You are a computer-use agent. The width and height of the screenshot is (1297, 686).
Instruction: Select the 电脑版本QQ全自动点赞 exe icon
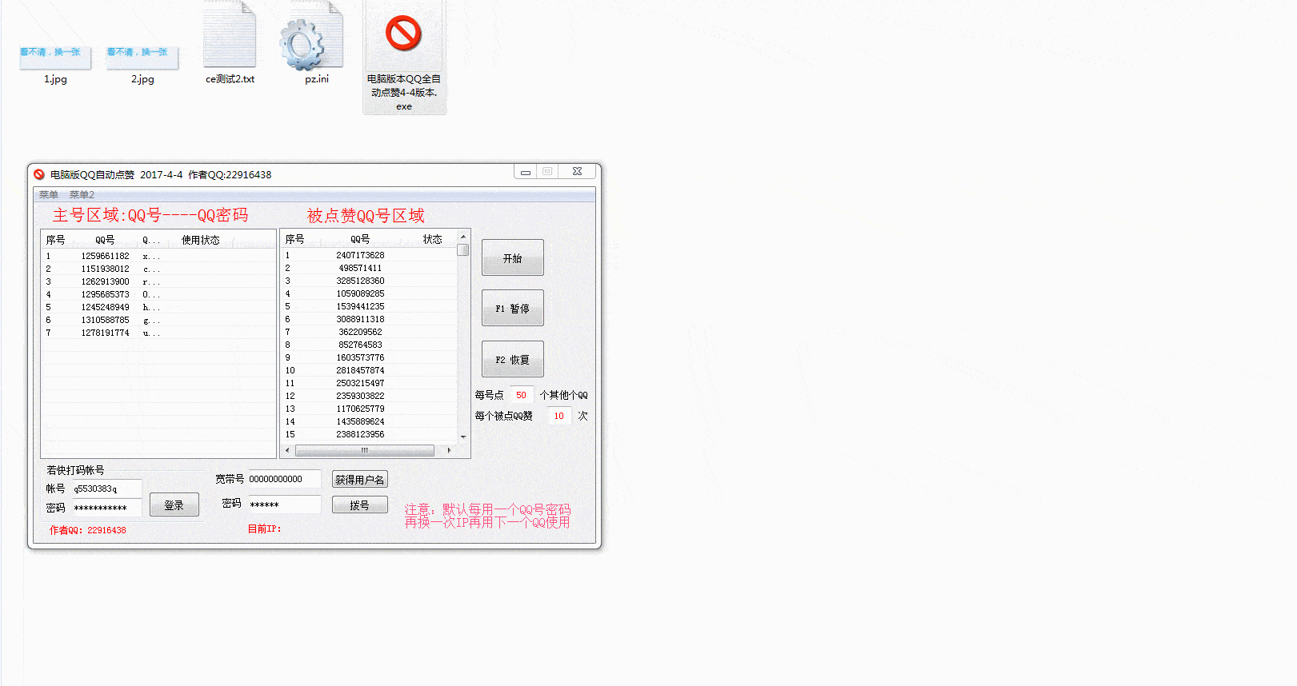coord(404,36)
